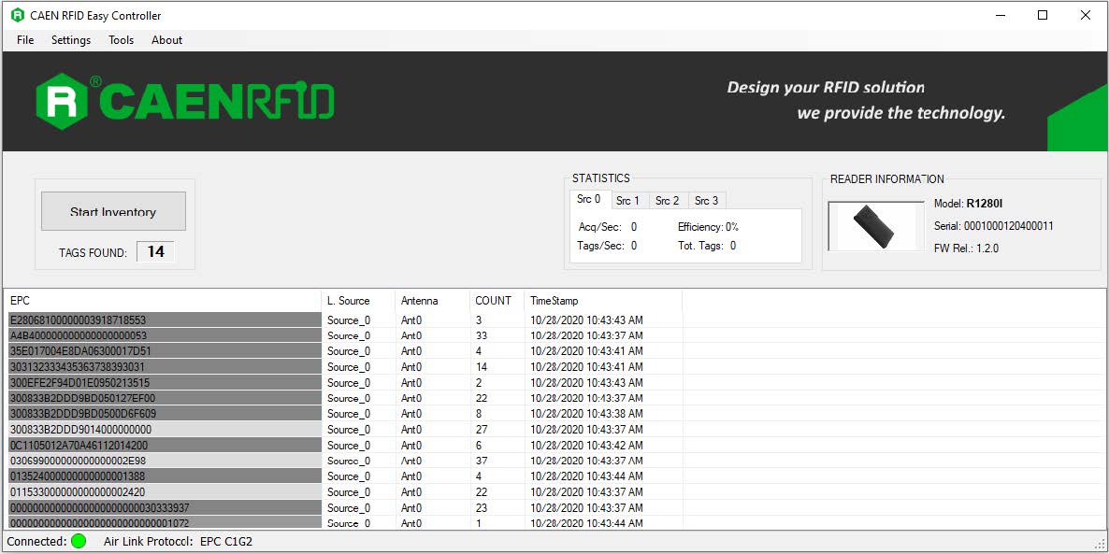Click the Tags Found count field

[x=155, y=252]
